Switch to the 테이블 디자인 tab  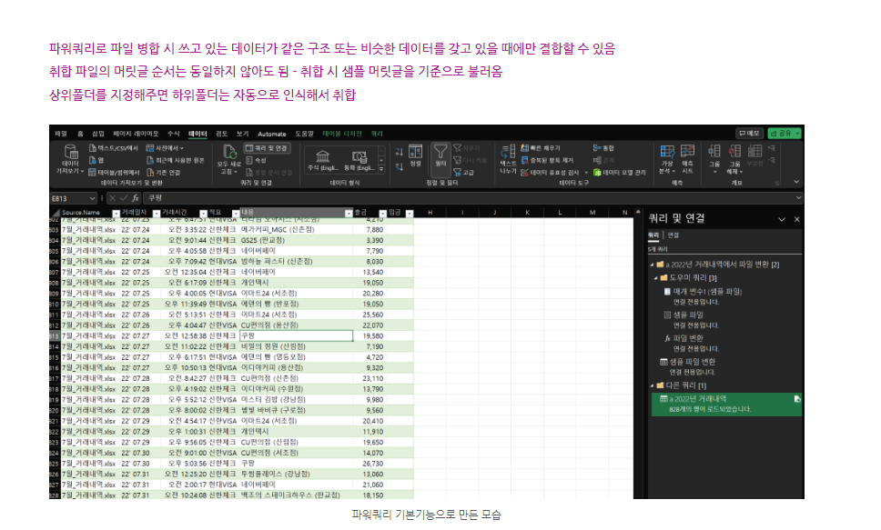342,134
